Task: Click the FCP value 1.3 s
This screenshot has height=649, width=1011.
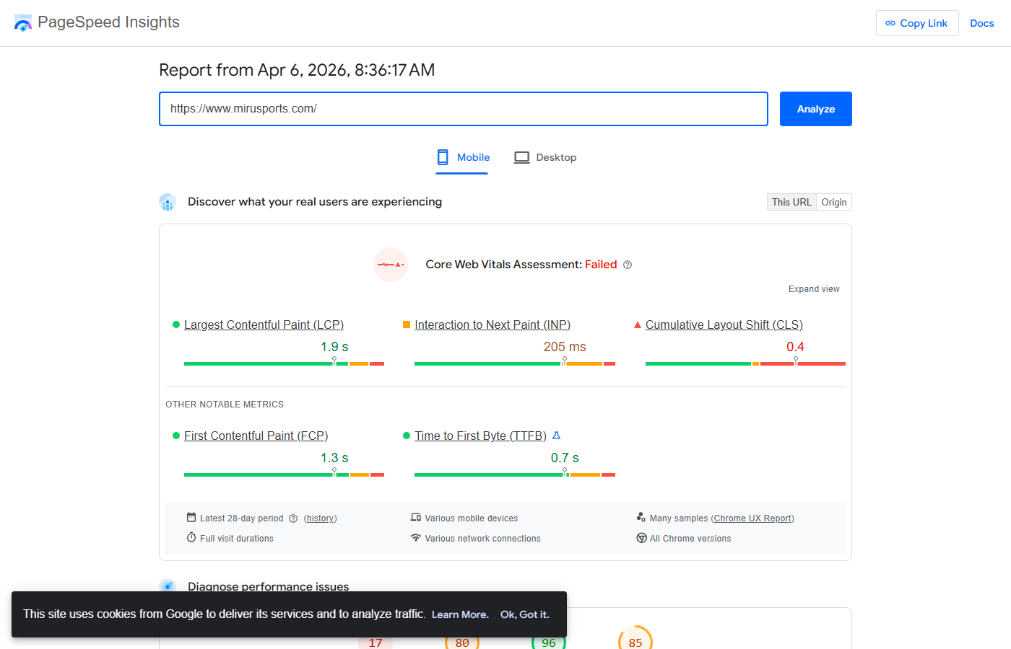Action: click(x=334, y=458)
